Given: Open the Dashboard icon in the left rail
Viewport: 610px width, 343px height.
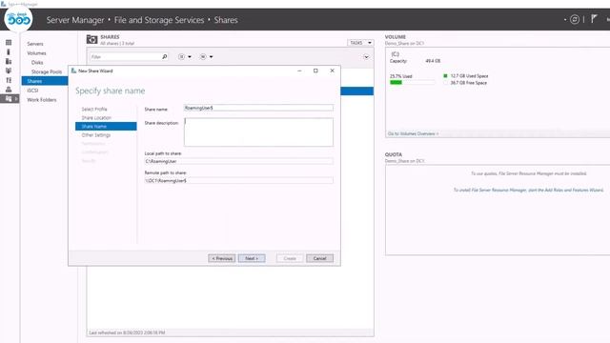Looking at the screenshot, I should [9, 42].
